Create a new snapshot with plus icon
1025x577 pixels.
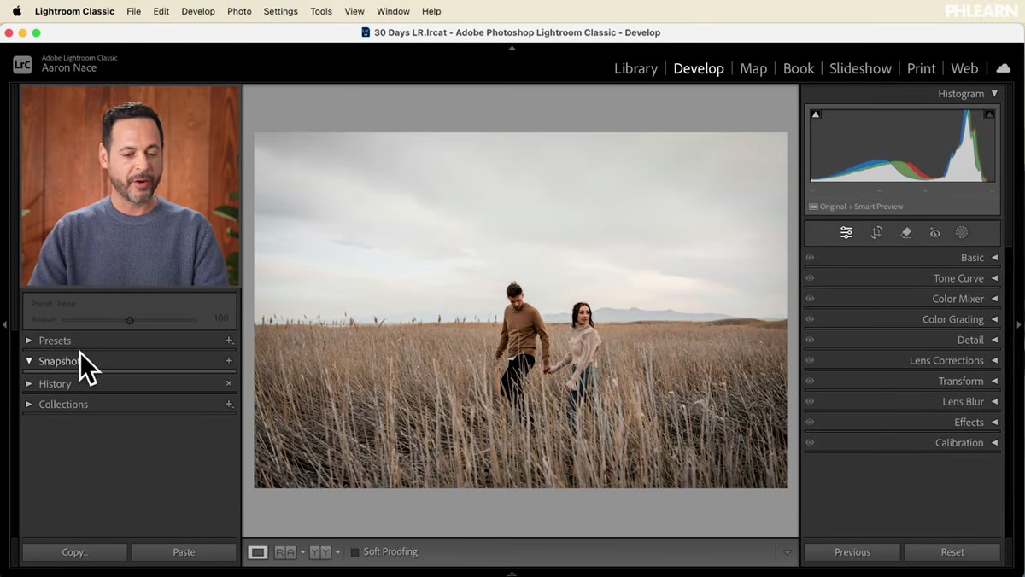coord(229,361)
